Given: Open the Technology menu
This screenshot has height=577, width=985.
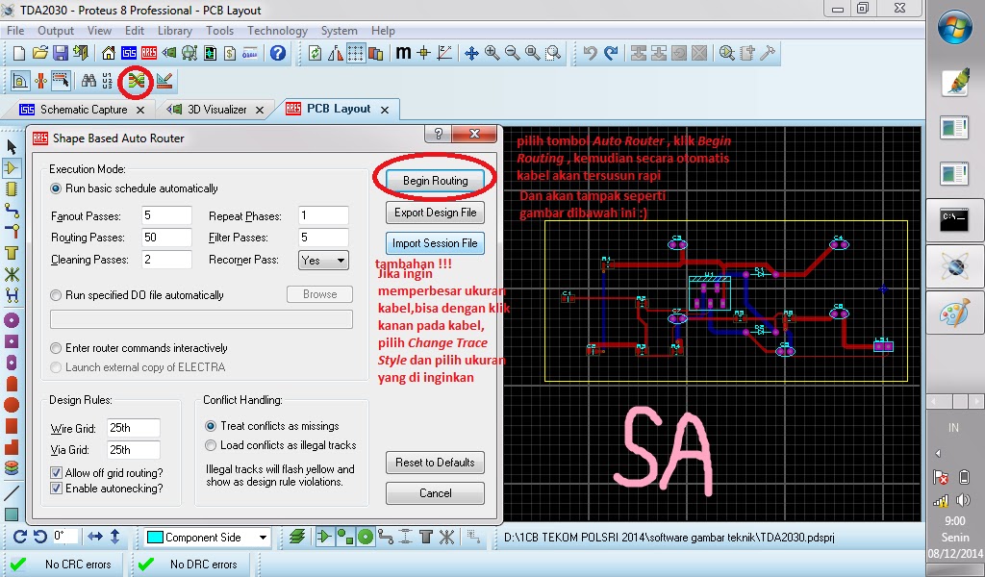Looking at the screenshot, I should 277,31.
